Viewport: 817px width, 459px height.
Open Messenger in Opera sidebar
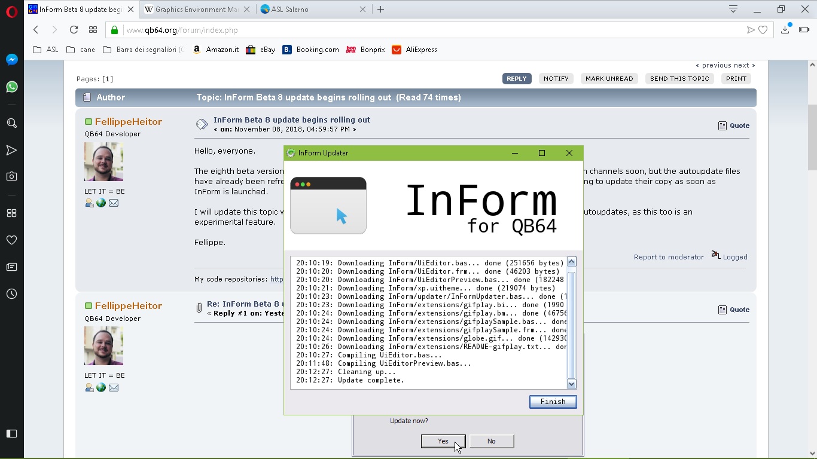(11, 60)
